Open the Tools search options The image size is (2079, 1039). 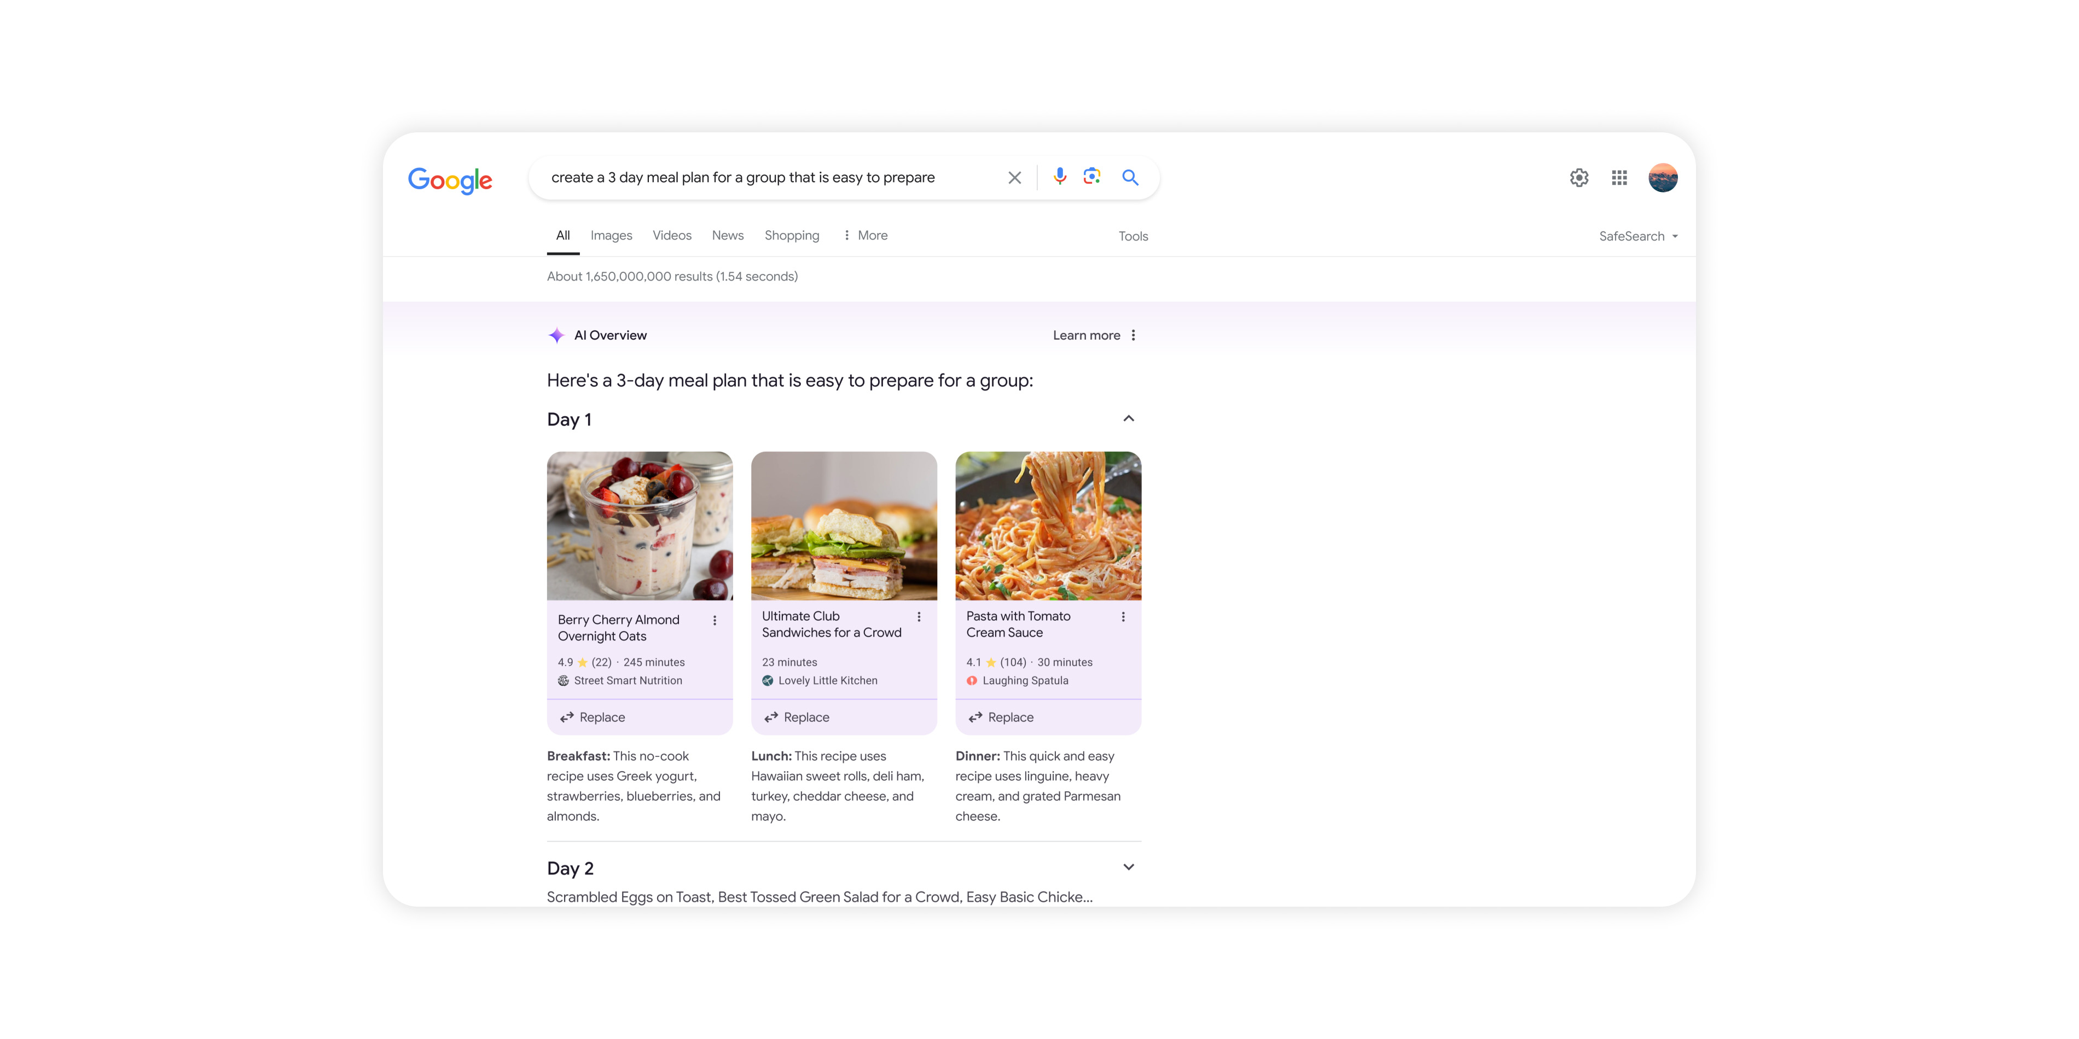pyautogui.click(x=1133, y=236)
